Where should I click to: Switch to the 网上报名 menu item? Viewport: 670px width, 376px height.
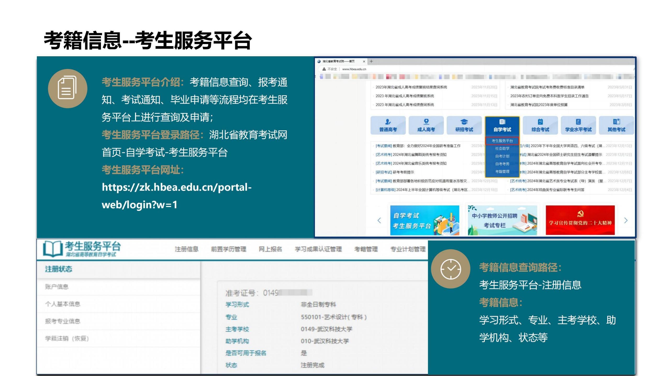pyautogui.click(x=270, y=249)
